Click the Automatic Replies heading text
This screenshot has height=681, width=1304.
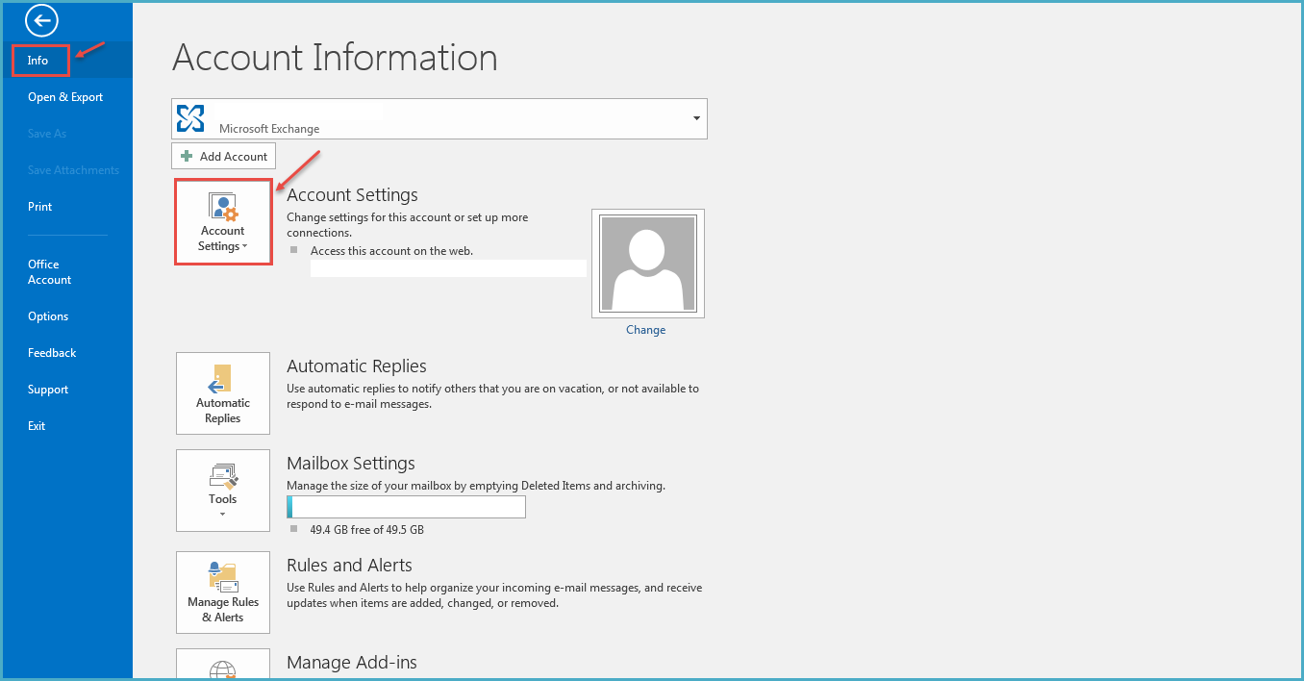pos(357,366)
